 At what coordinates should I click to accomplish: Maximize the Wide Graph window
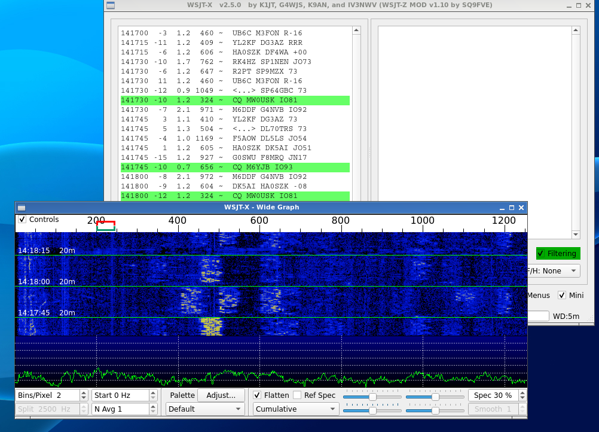512,208
